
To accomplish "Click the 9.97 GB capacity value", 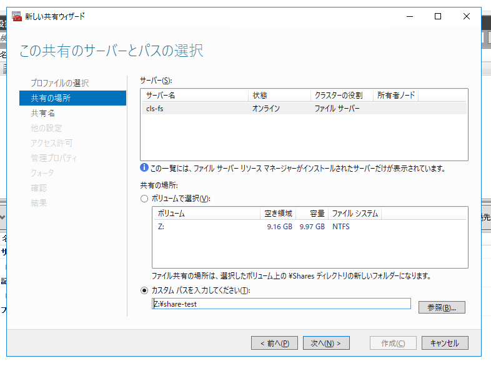I will pos(312,227).
